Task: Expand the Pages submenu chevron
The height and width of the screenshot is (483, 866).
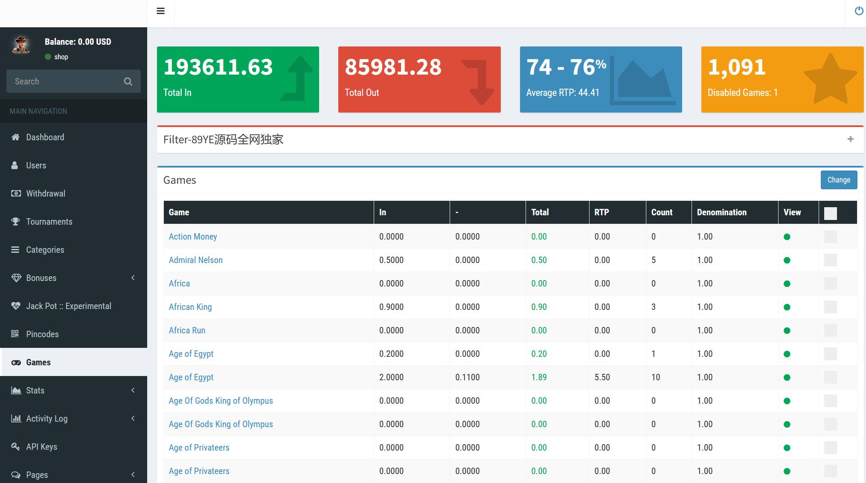Action: click(133, 475)
